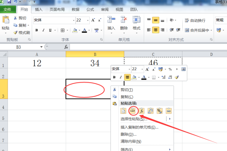Toggle Align Text Left in ribbon

pos(149,30)
